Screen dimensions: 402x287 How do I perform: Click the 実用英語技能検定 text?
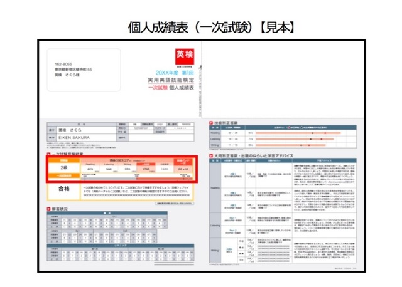tap(171, 80)
